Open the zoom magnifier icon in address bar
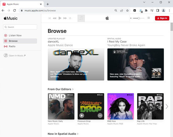Screen dimensions: 173x137 pyautogui.click(x=116, y=11)
